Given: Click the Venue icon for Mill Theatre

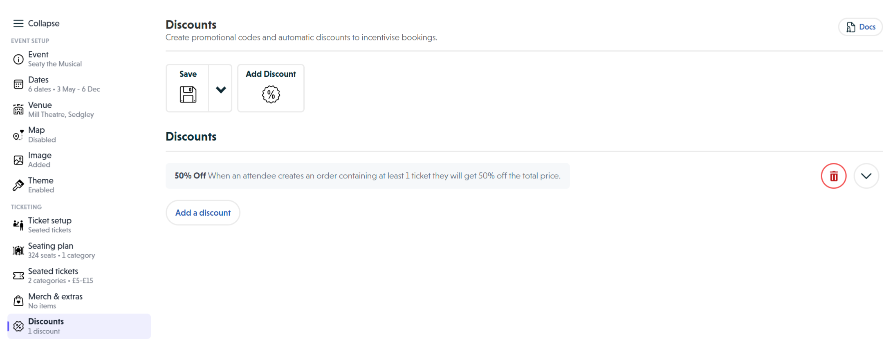Looking at the screenshot, I should [18, 109].
